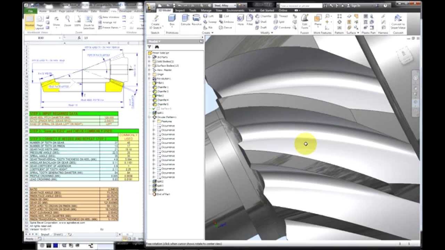Click Excel Arrange All button
Viewport: 445px width, 250px height.
coord(108,22)
